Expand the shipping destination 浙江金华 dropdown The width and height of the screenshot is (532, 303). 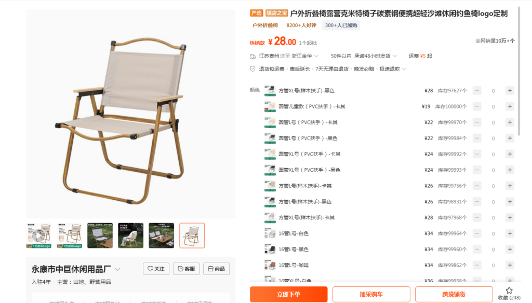point(316,56)
